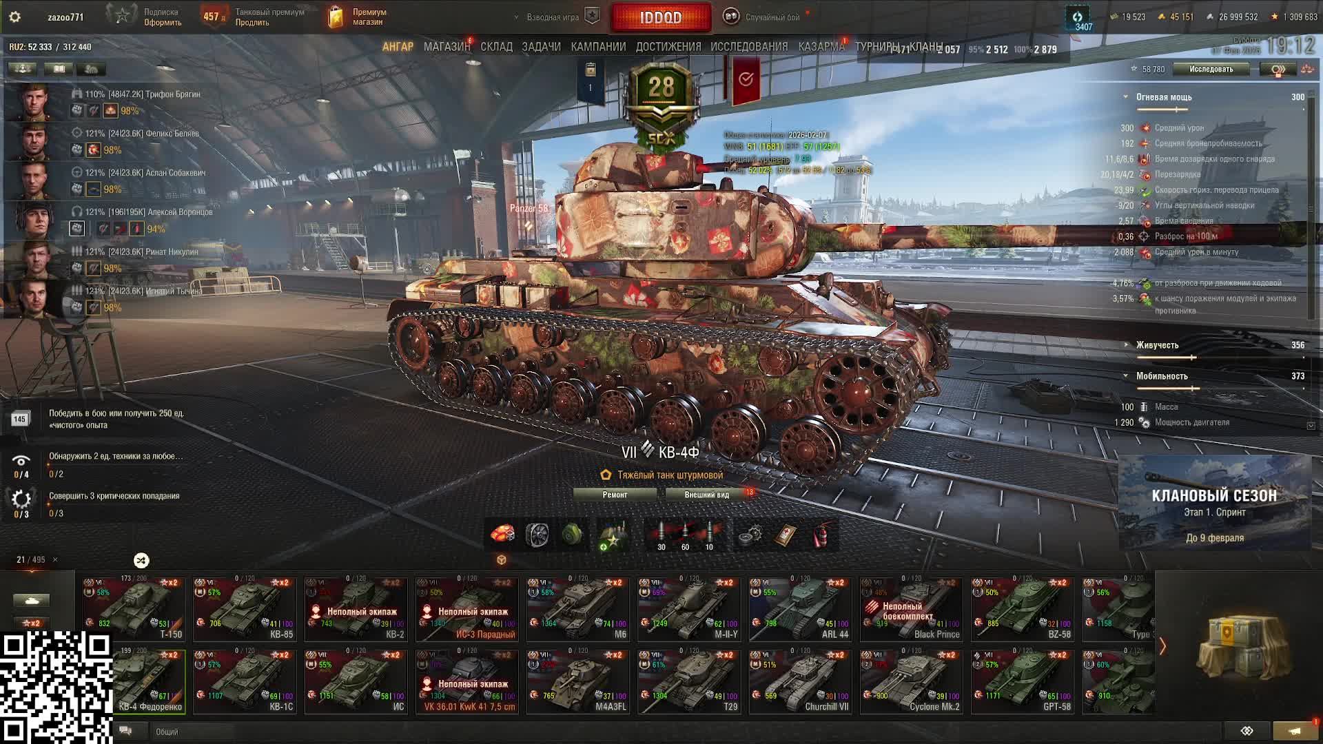1323x744 pixels.
Task: Select the Black Prince tank thumbnail
Action: (912, 609)
